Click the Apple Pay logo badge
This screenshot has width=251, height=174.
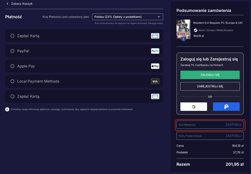pyautogui.click(x=155, y=66)
